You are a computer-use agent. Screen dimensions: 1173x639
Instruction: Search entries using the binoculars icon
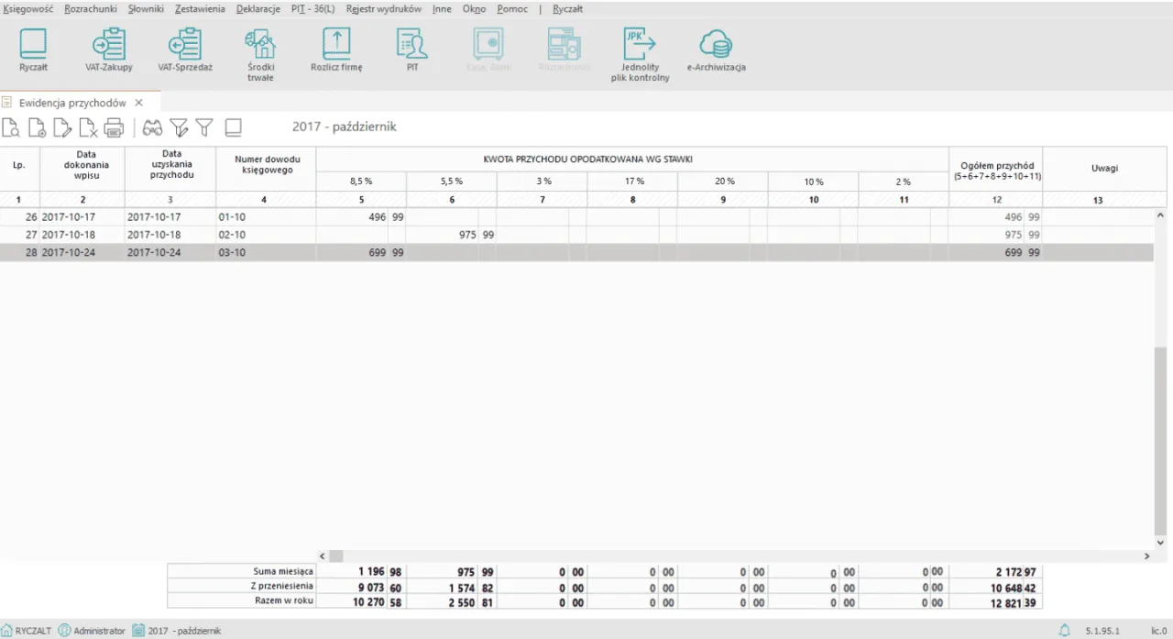click(152, 127)
